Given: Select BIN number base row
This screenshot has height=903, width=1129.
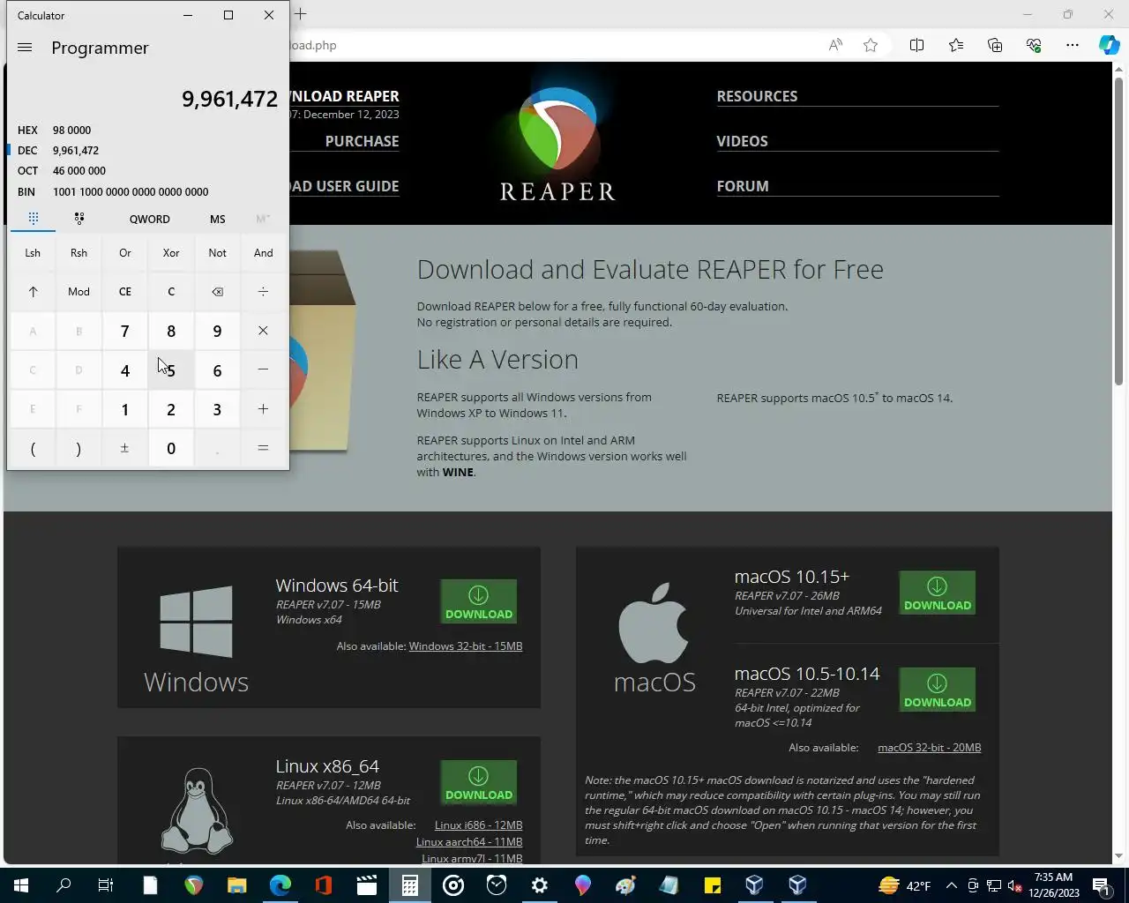Looking at the screenshot, I should (x=147, y=191).
